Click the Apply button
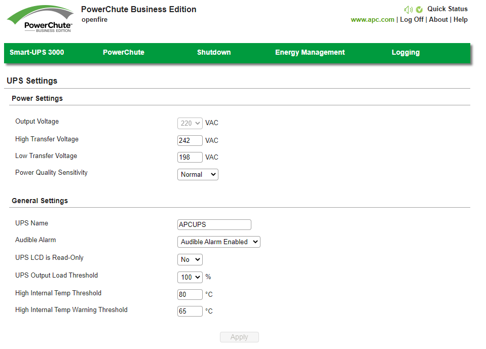 pyautogui.click(x=239, y=337)
